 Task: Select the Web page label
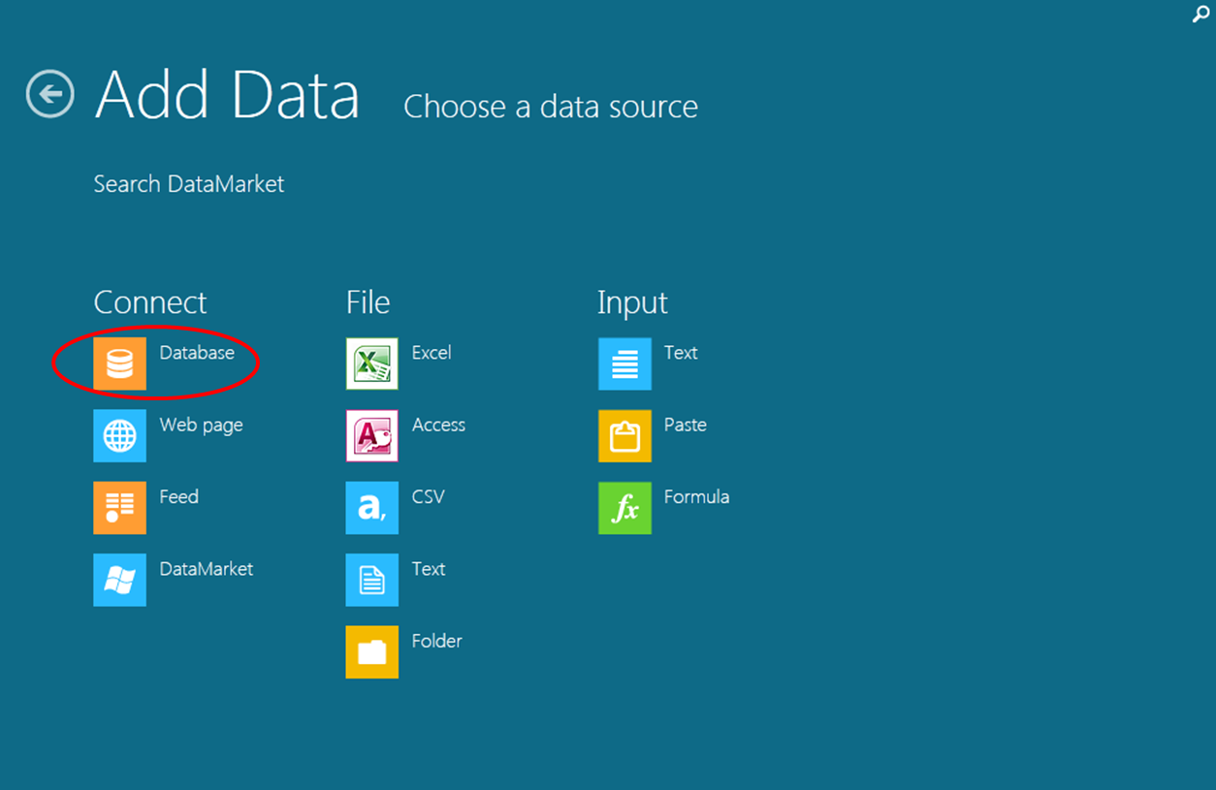[x=201, y=425]
